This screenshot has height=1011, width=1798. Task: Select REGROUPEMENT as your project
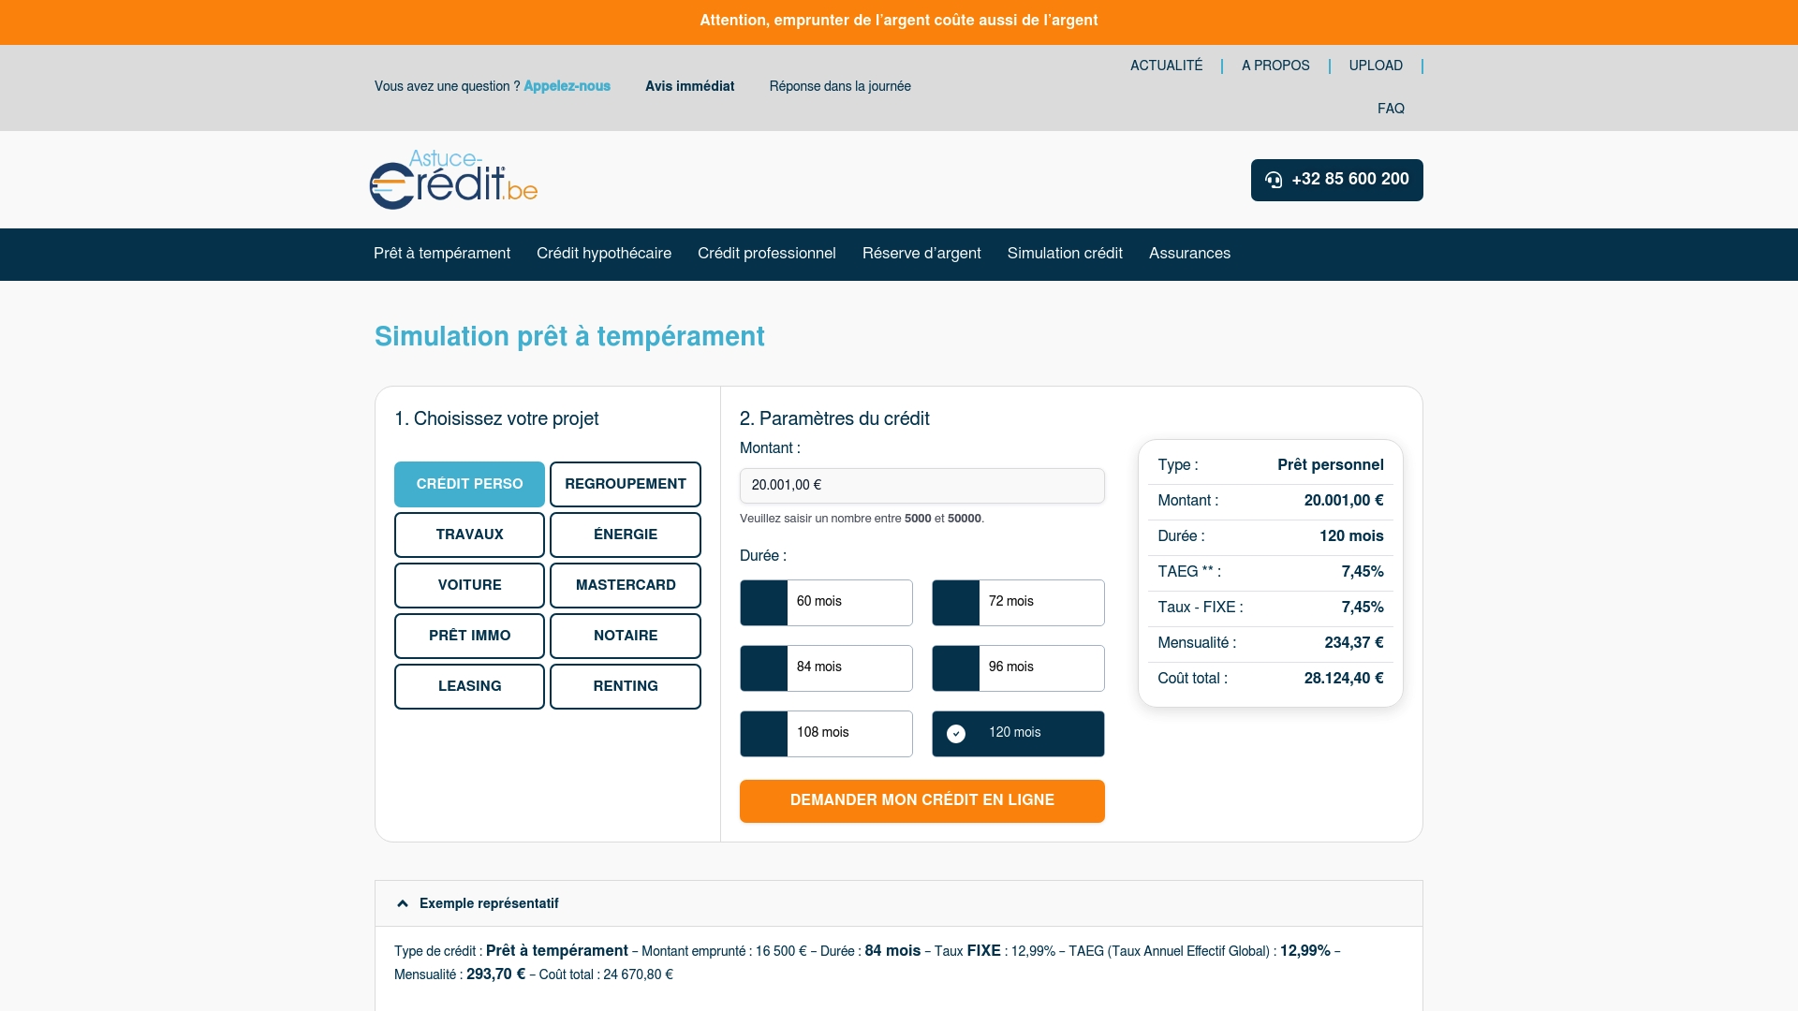pos(625,484)
